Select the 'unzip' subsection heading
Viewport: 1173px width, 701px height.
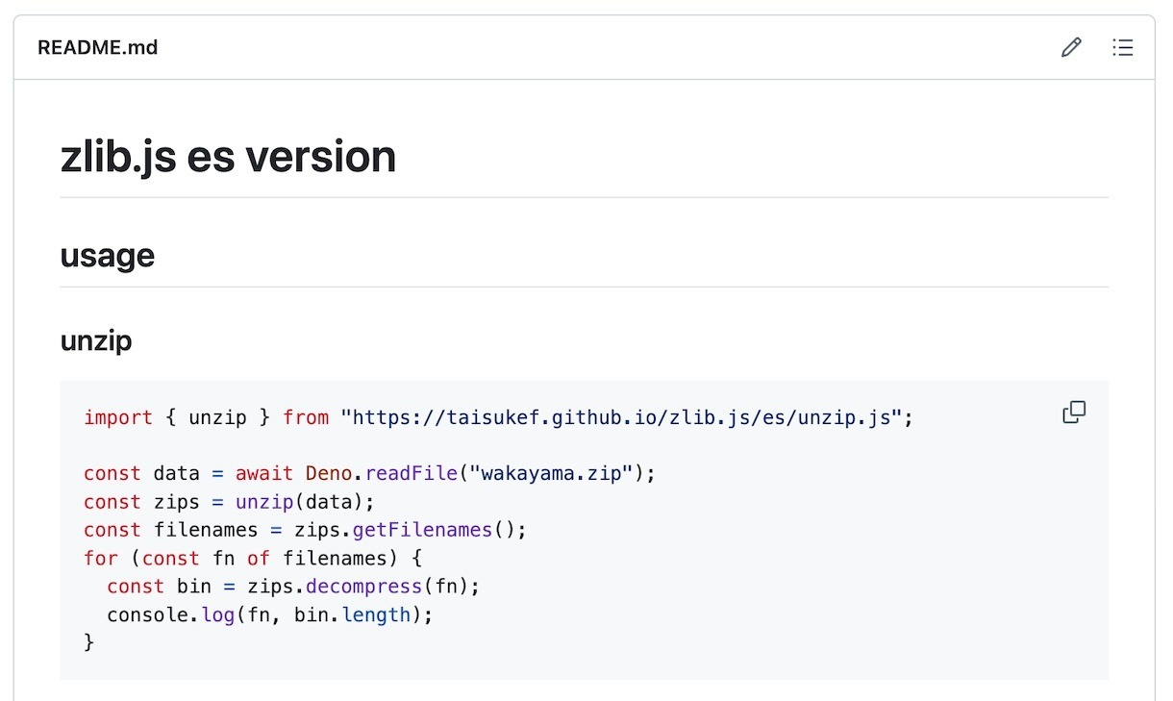[96, 340]
